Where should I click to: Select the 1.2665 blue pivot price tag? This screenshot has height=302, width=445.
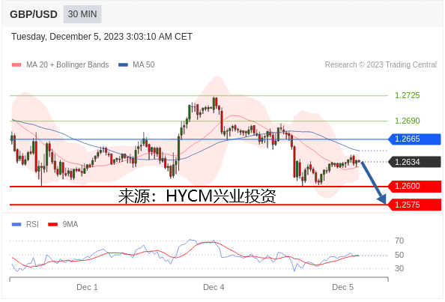tap(414, 139)
